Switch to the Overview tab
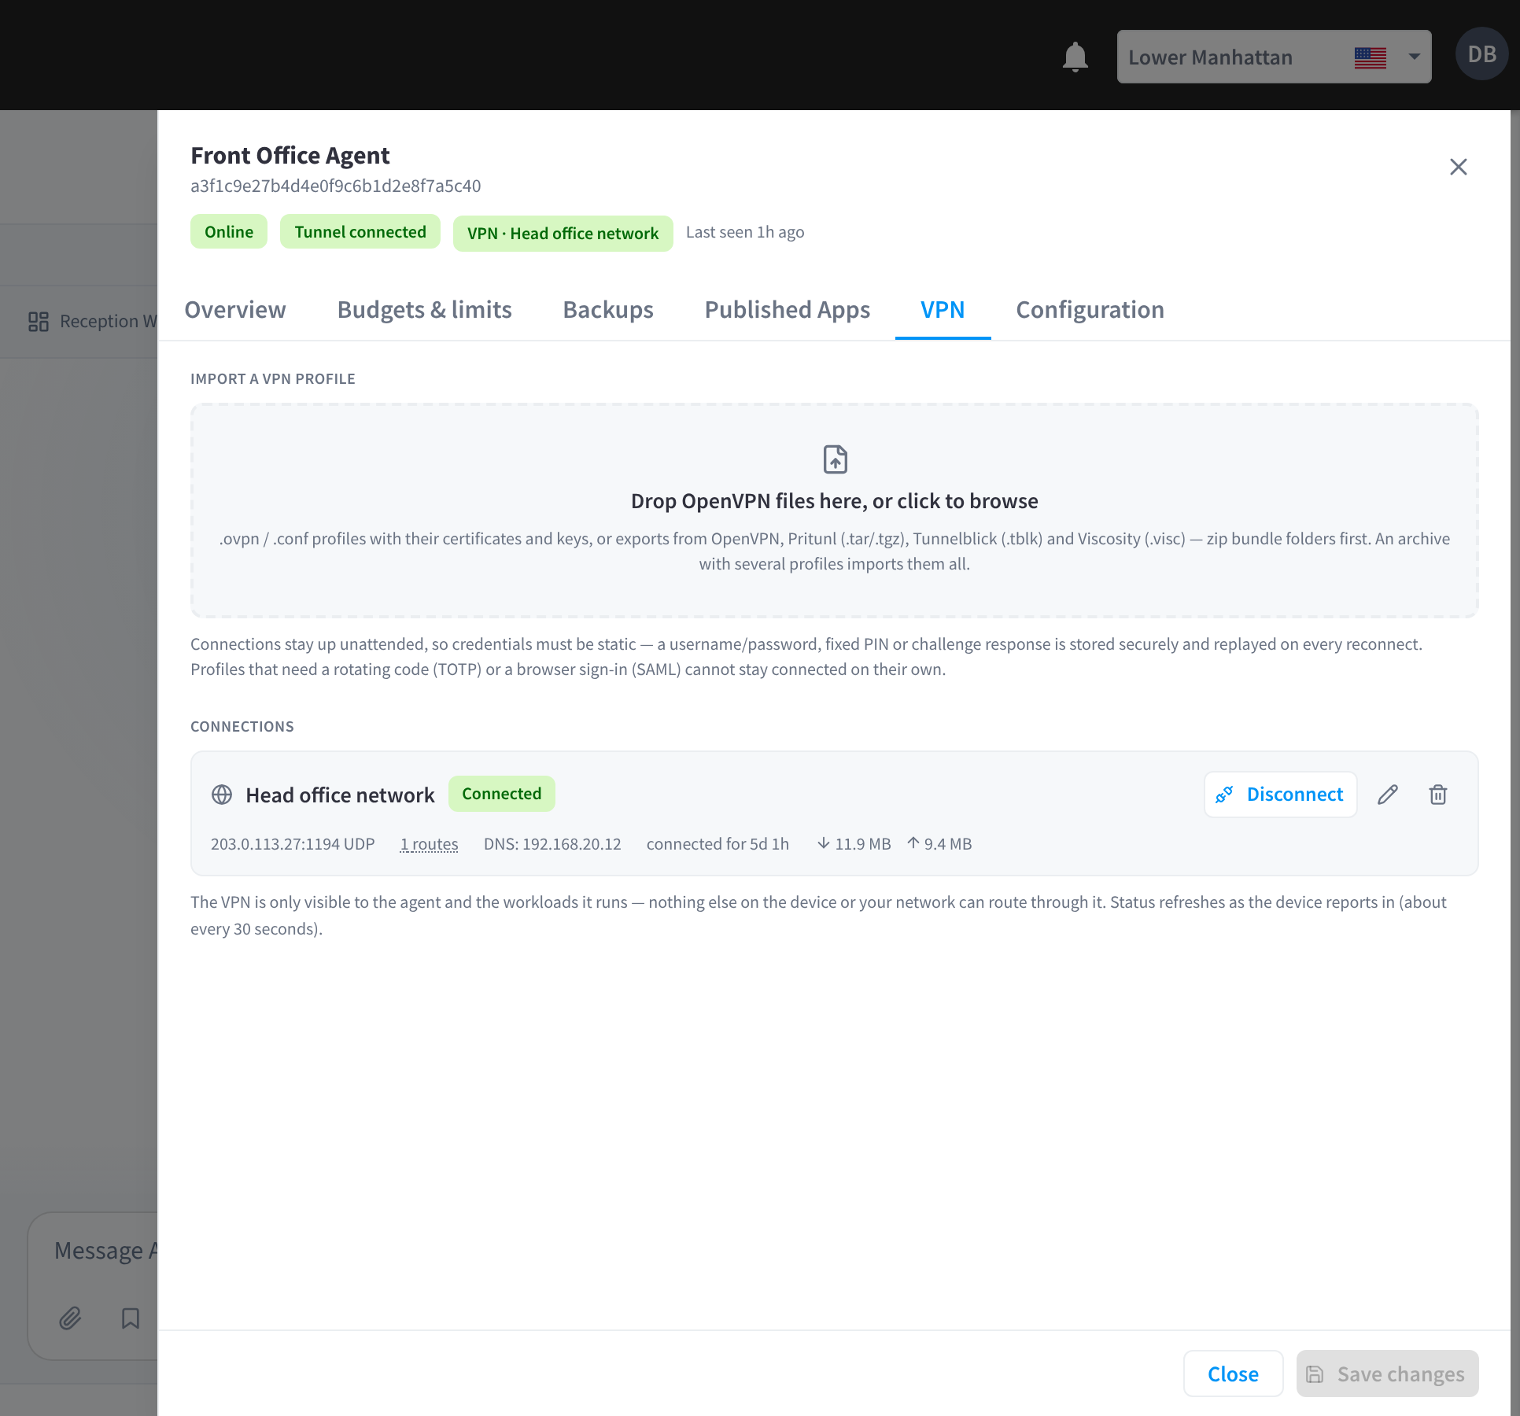The height and width of the screenshot is (1416, 1520). click(x=235, y=310)
